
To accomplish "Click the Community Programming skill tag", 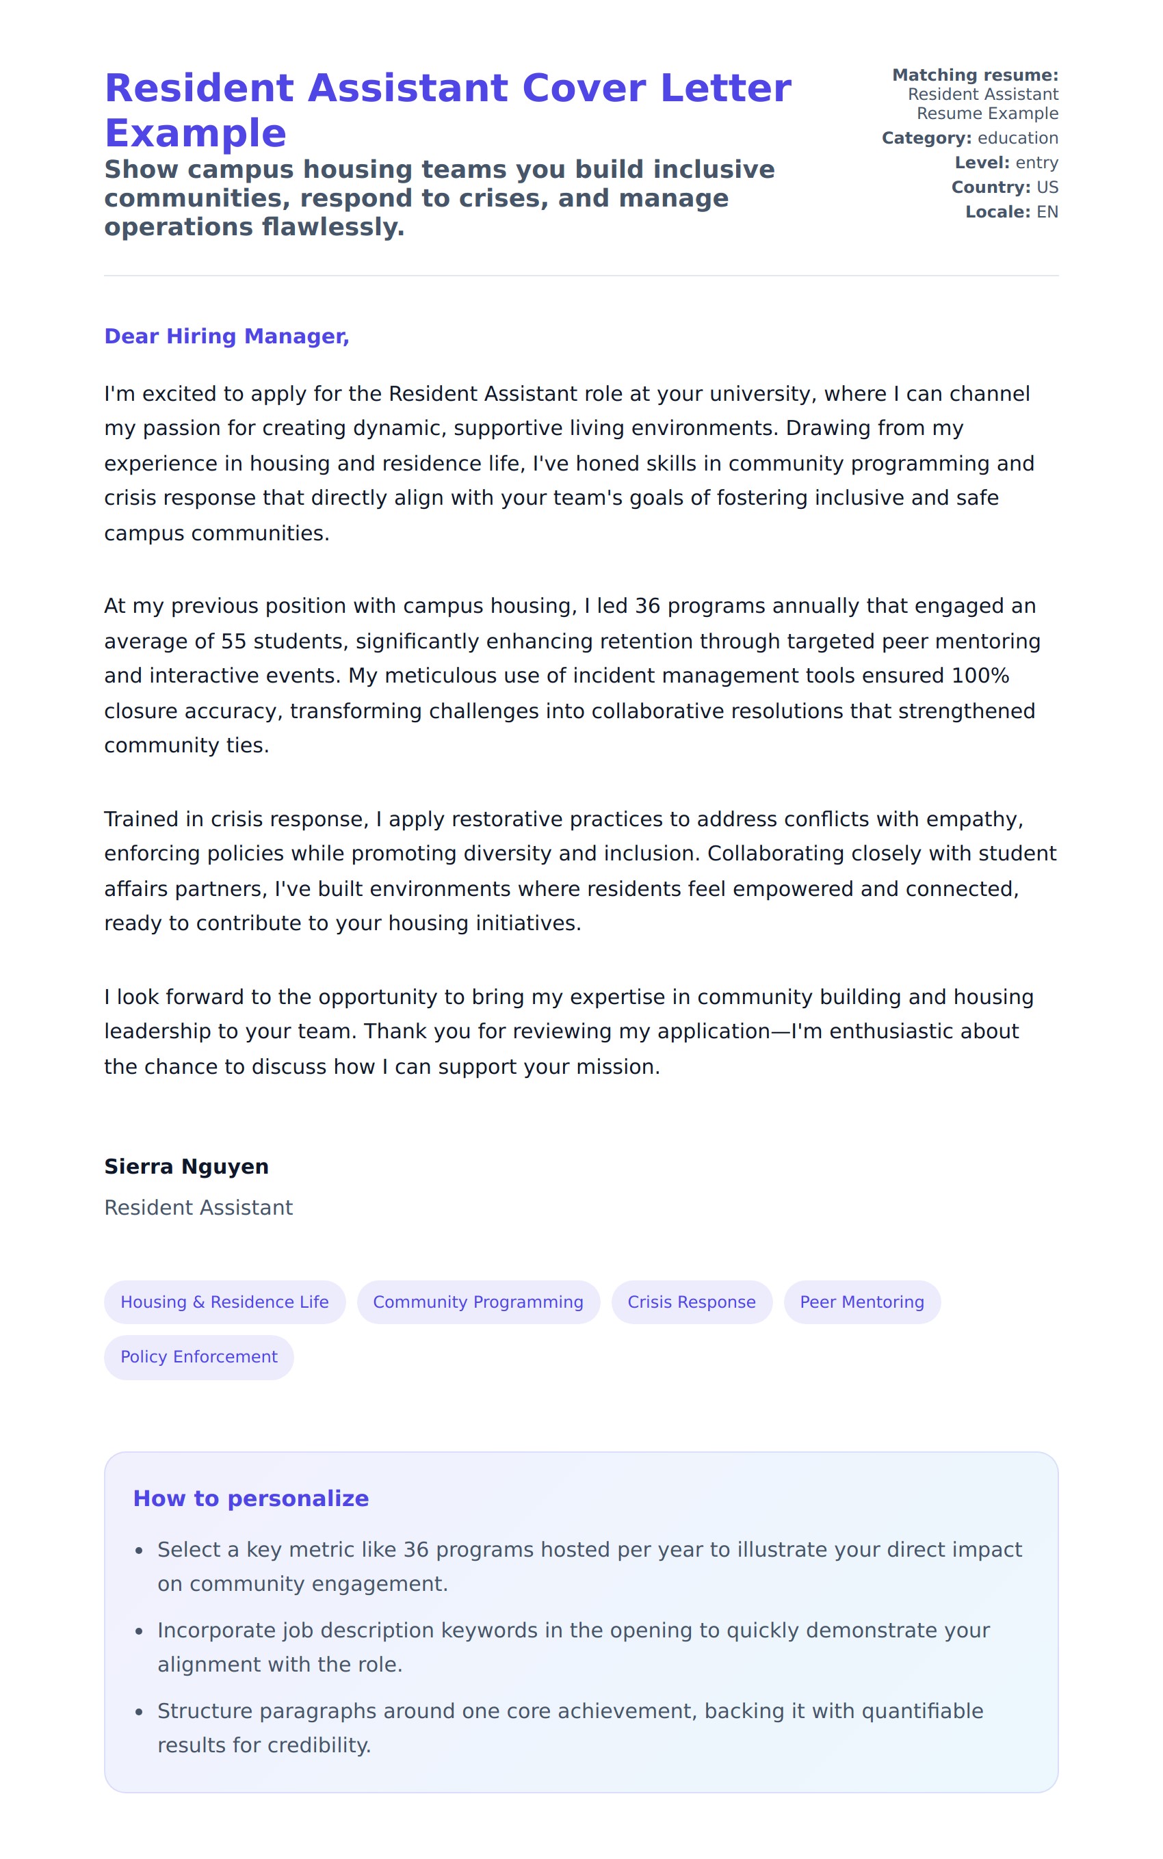I will click(478, 1302).
